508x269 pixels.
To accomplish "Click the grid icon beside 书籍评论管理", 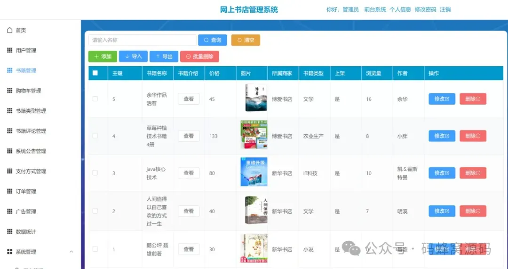I will [x=10, y=131].
